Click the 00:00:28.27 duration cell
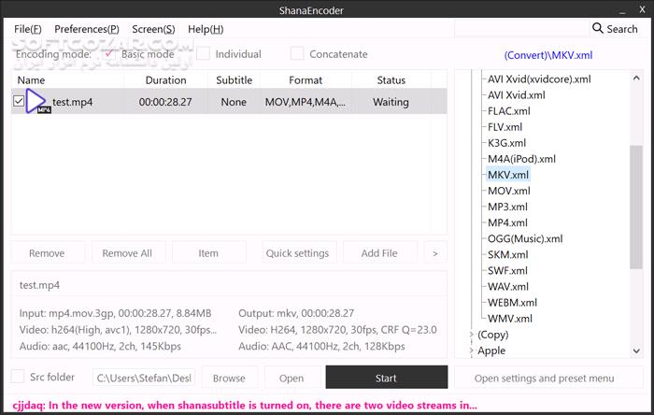654x415 pixels. click(165, 102)
